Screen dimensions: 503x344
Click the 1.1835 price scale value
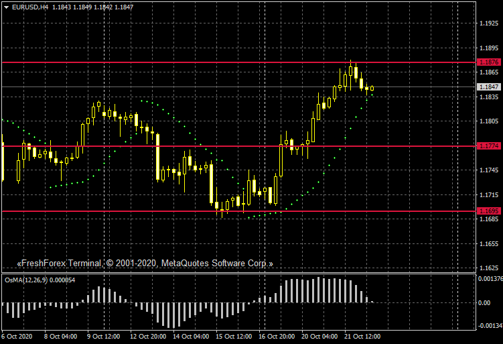click(x=489, y=97)
